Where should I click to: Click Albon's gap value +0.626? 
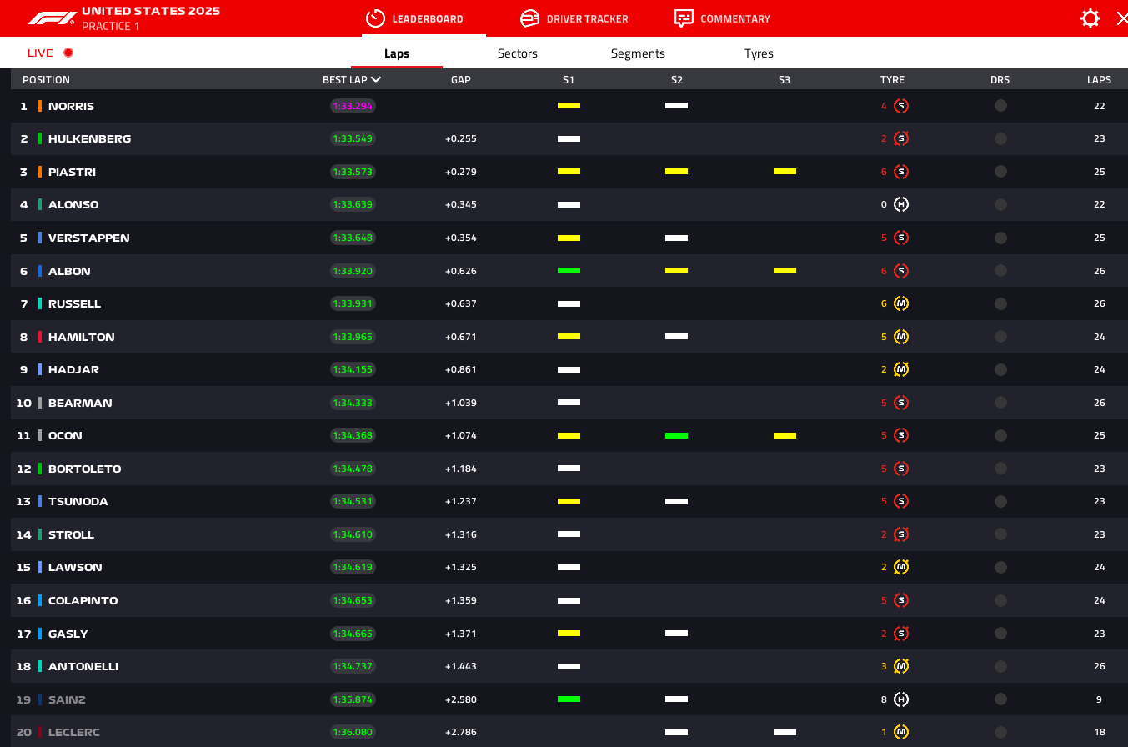(461, 271)
